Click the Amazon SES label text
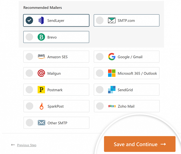Screen dimensions: 181x154 coord(57,57)
